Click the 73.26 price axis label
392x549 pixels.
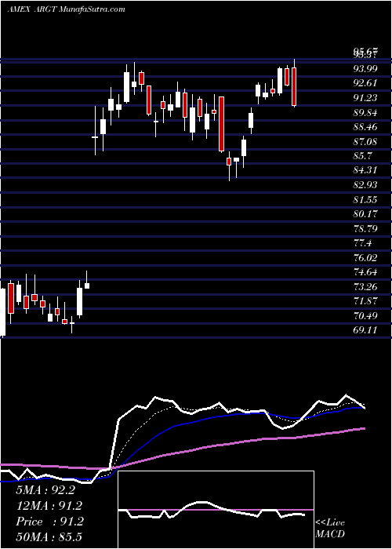pos(365,287)
